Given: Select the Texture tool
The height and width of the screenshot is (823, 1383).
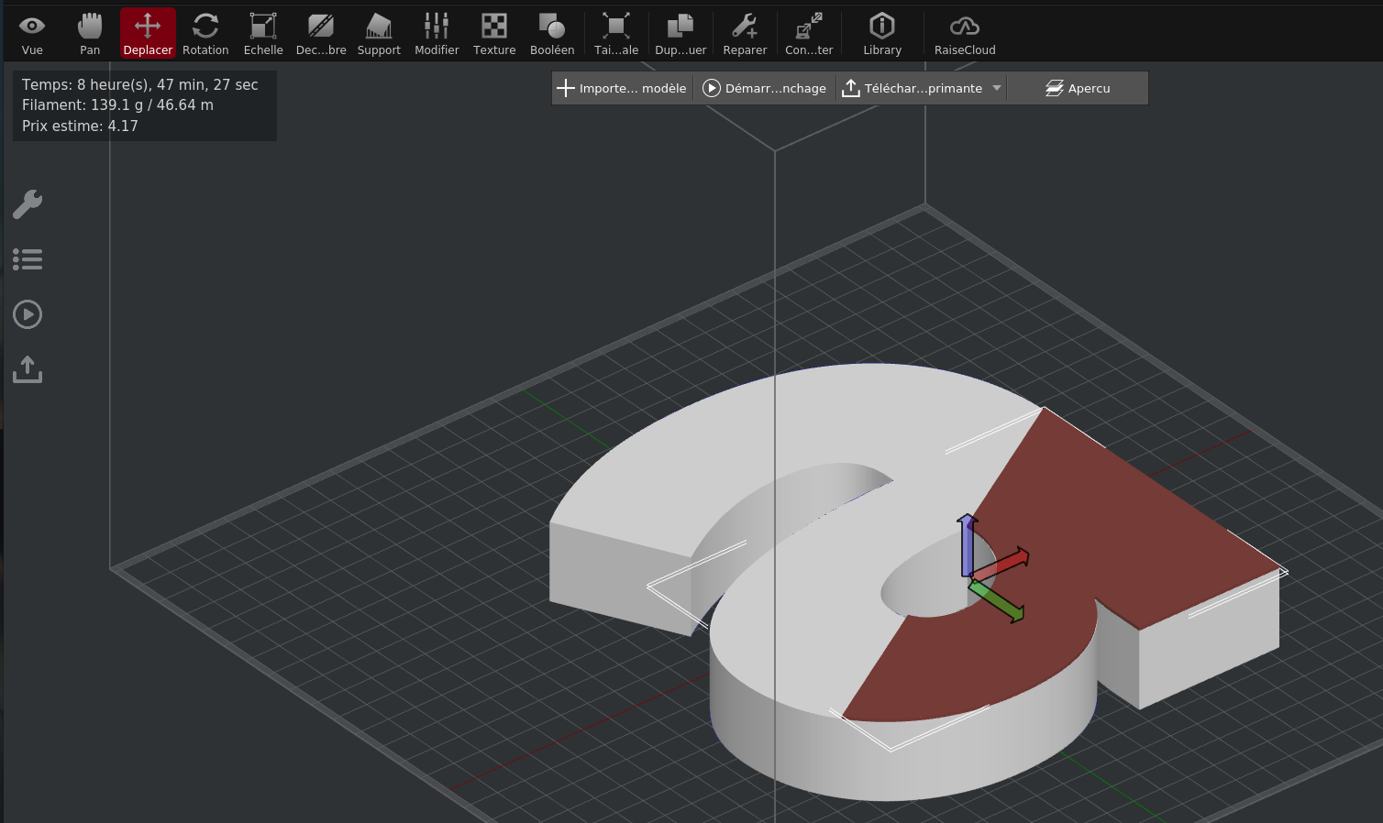Looking at the screenshot, I should point(494,34).
